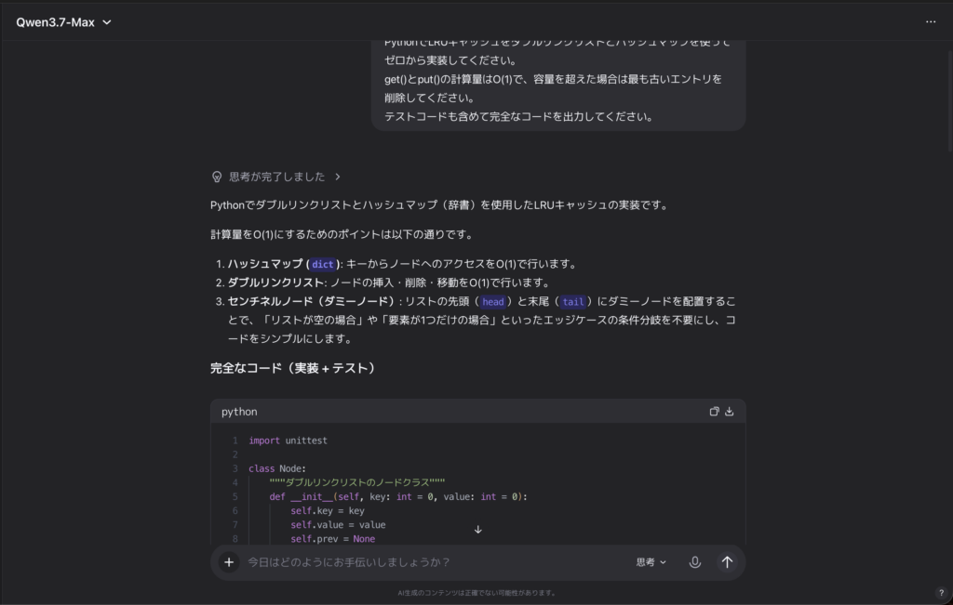953x605 pixels.
Task: Click the inline code tag tail
Action: [572, 302]
